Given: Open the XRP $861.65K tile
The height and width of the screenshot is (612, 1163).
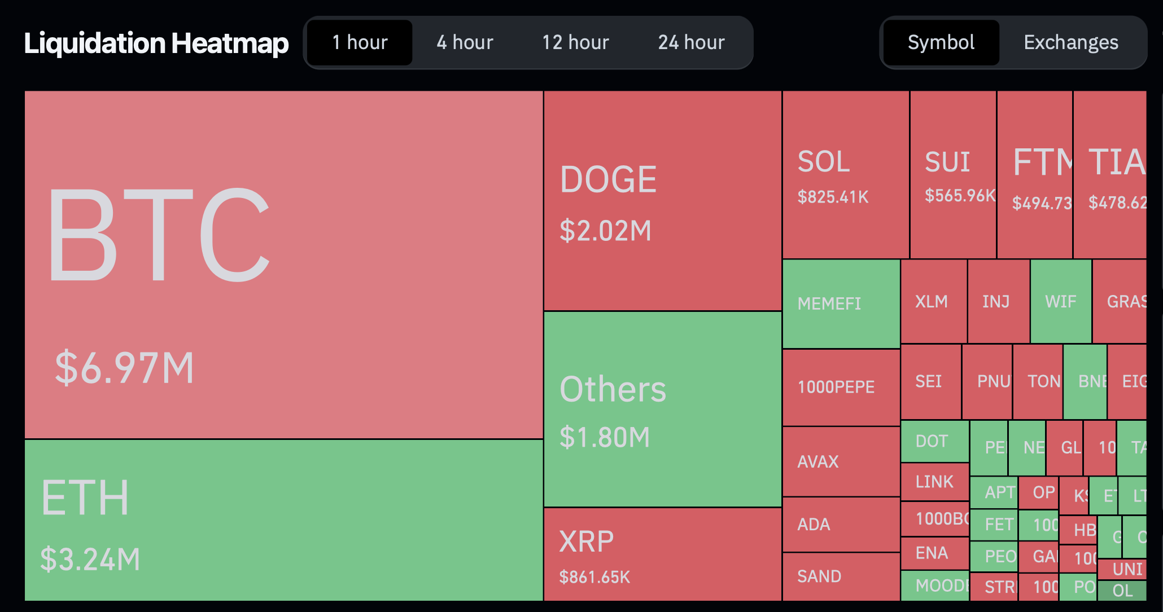Looking at the screenshot, I should tap(662, 554).
